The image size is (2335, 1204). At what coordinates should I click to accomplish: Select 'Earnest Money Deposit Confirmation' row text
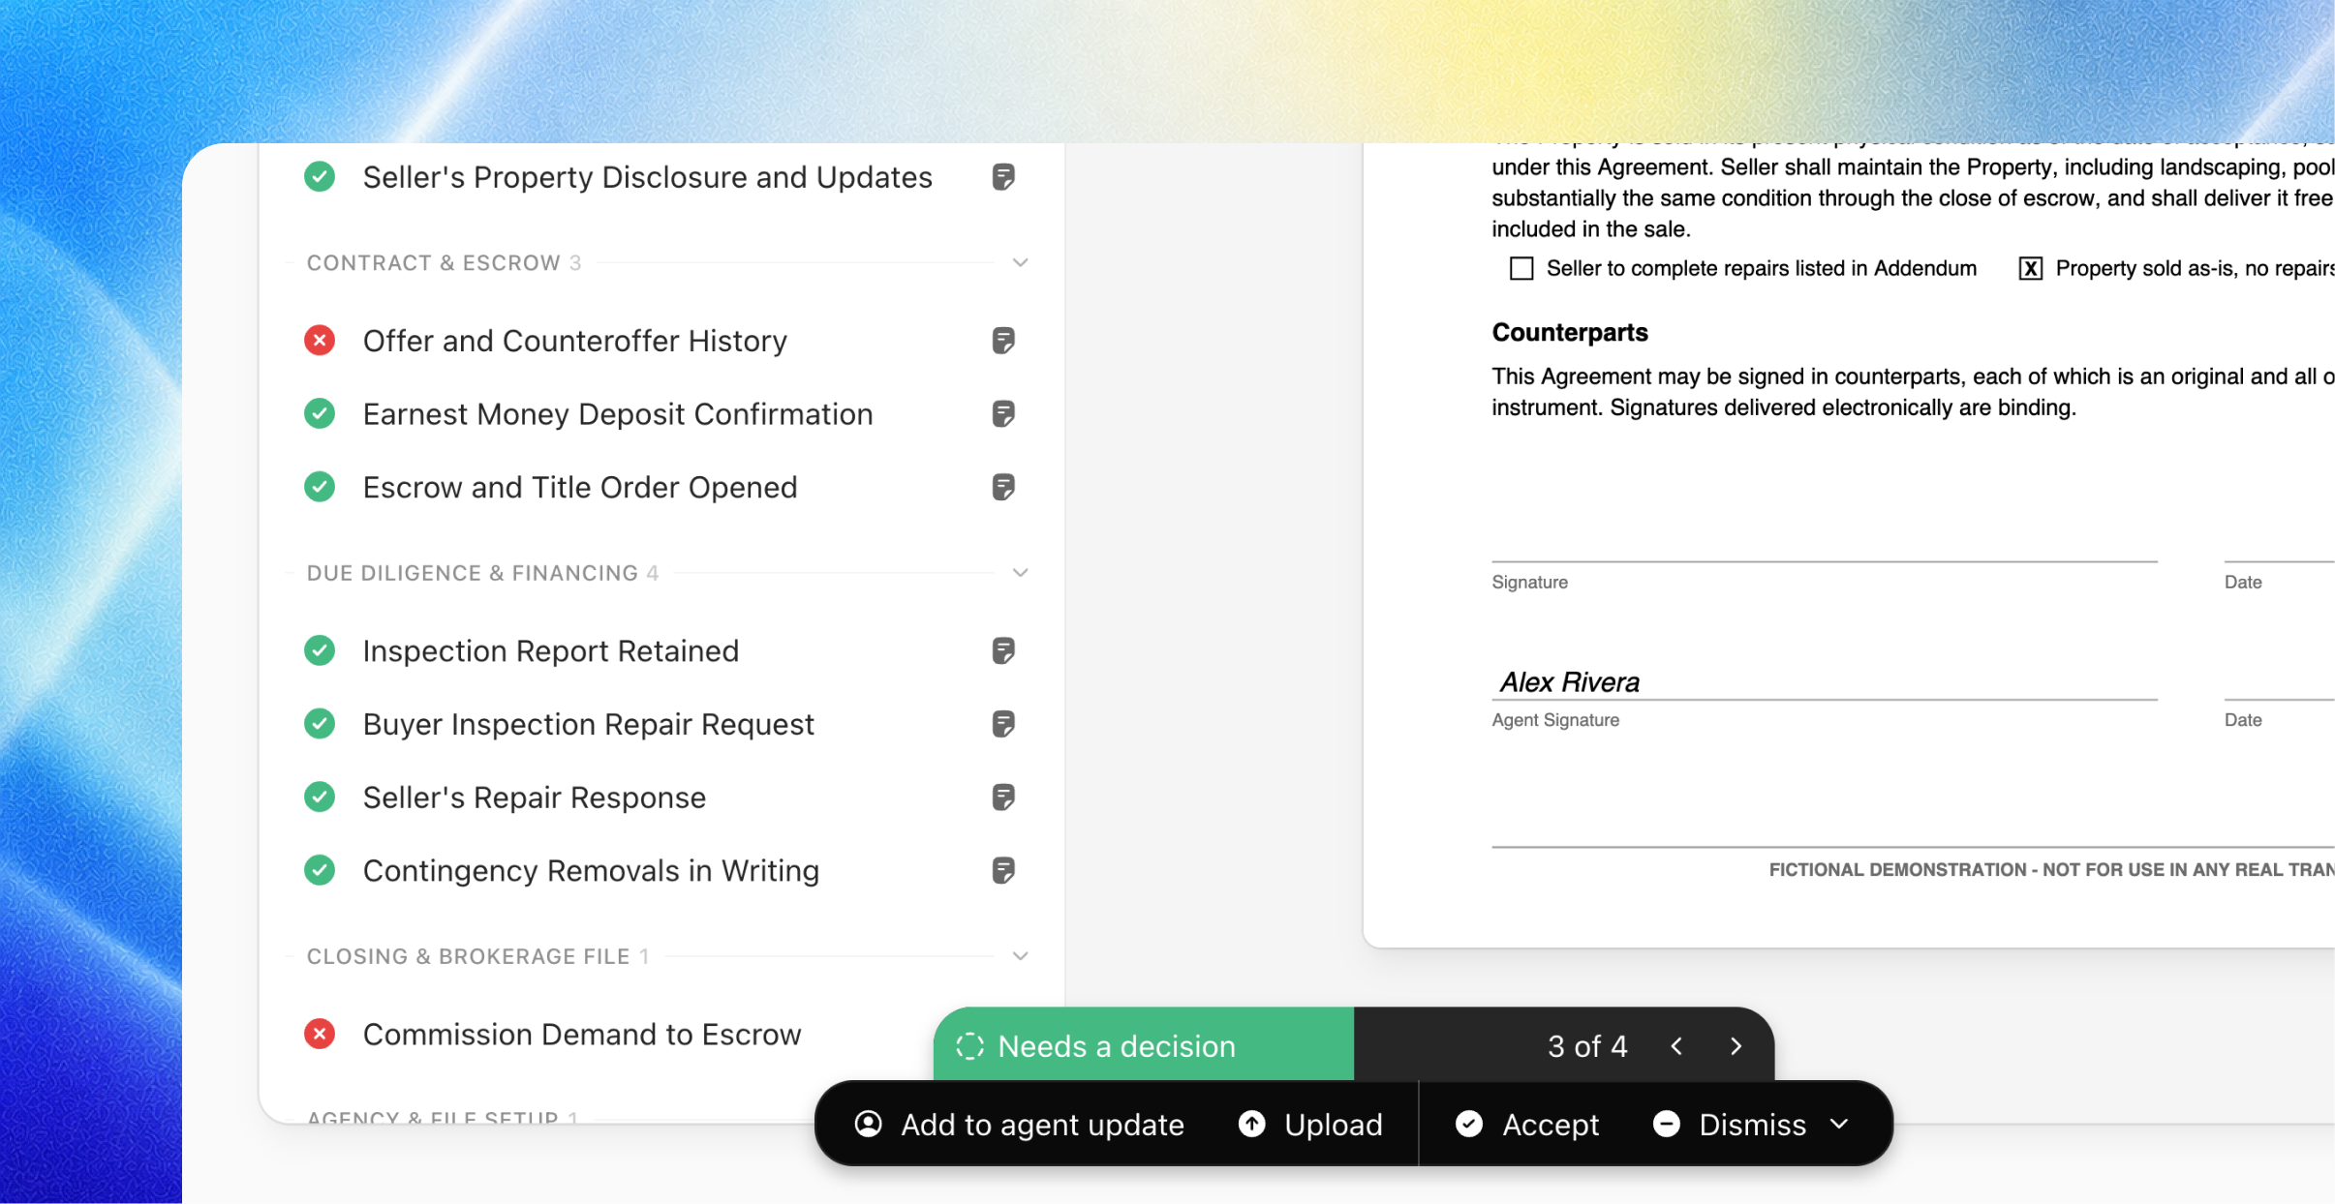coord(618,414)
